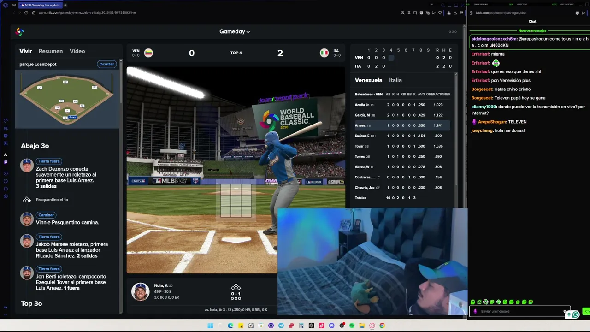
Task: Click the Nuevos mensajes banner in chat
Action: point(532,30)
